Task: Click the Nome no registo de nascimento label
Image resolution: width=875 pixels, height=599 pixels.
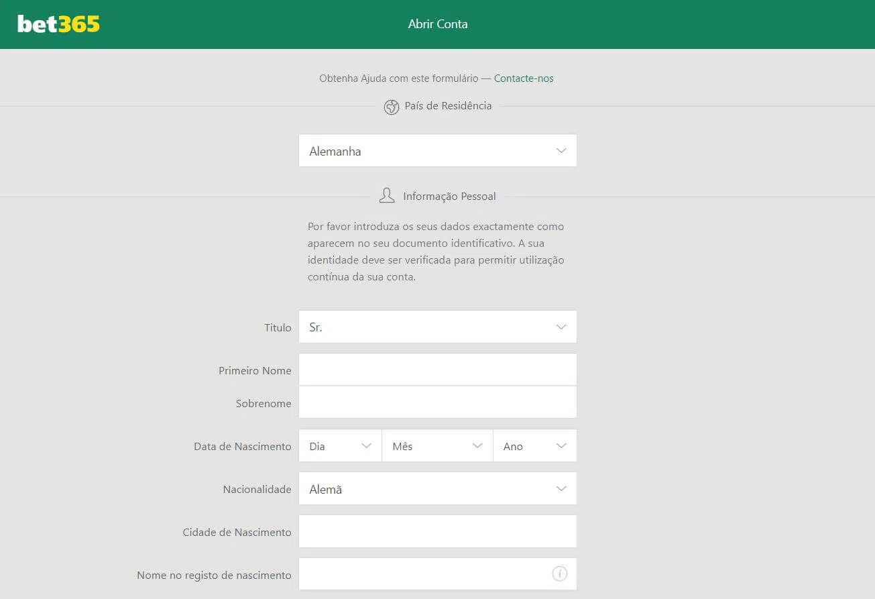Action: point(214,576)
